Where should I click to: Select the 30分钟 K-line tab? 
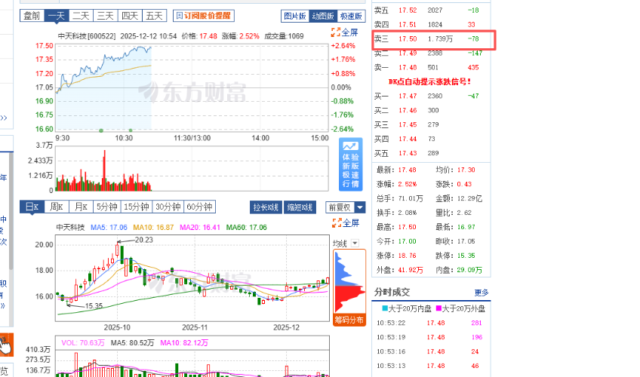pos(168,207)
